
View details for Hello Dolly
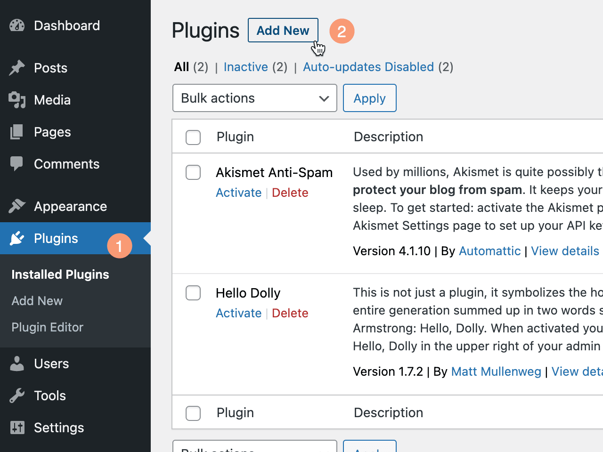tap(577, 371)
